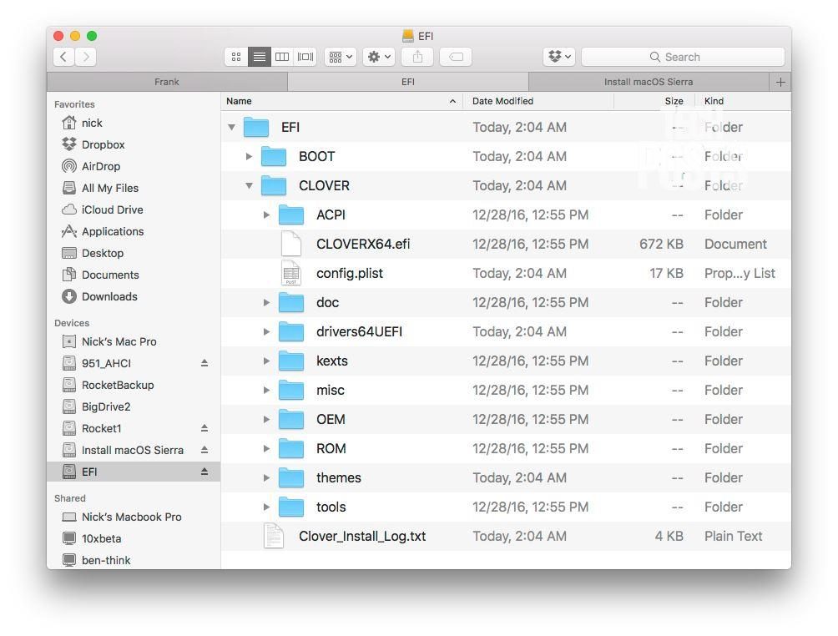Click the Favorites section heading

(x=74, y=104)
